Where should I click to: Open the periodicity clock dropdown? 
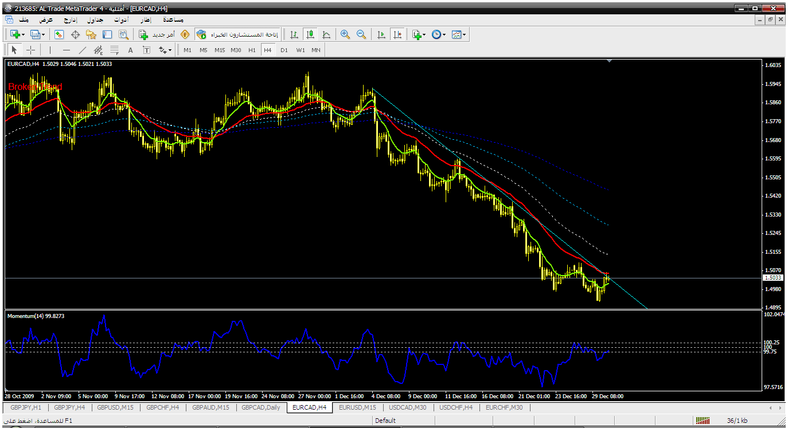pos(438,34)
